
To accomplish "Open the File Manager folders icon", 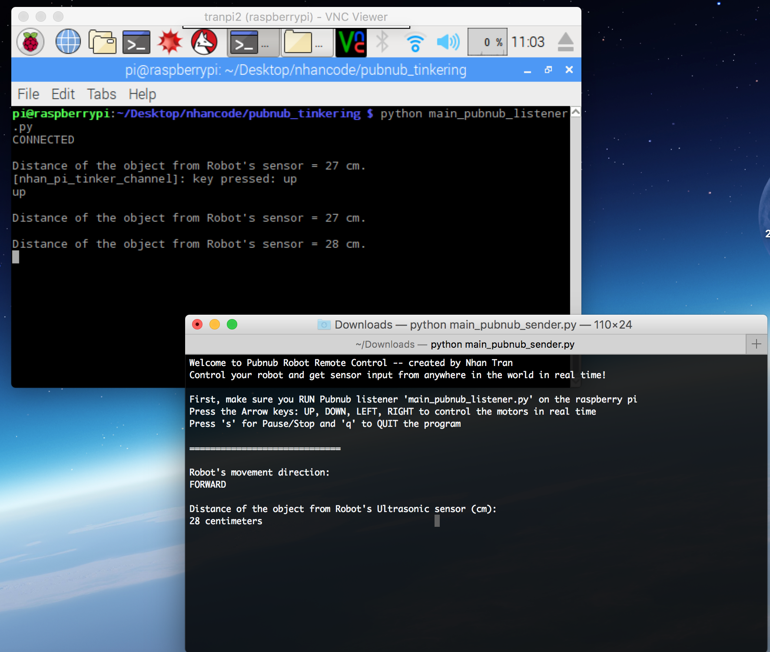I will pyautogui.click(x=103, y=42).
